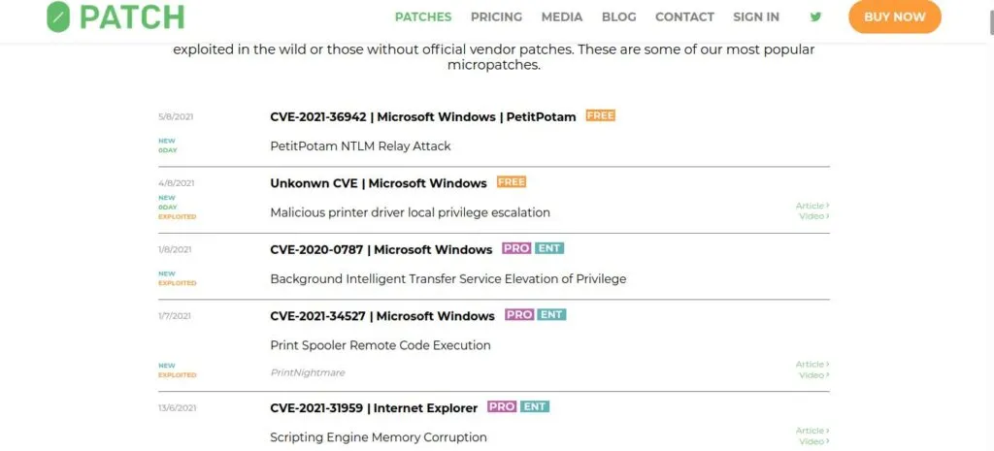Viewport: 994px width, 451px height.
Task: Click ENT badge on Internet Explorer row
Action: pos(535,406)
